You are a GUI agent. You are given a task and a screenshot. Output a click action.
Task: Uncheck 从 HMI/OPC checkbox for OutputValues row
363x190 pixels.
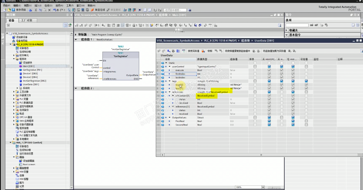click(x=269, y=117)
